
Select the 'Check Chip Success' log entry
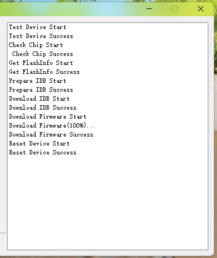43,54
